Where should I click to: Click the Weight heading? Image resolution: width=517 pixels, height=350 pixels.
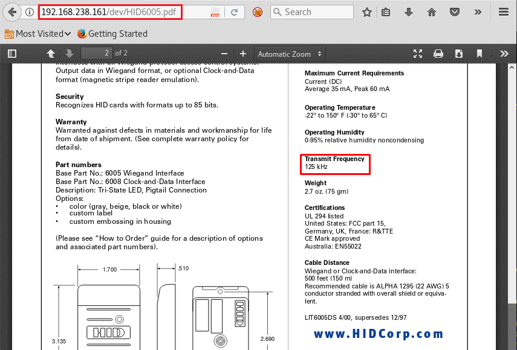click(x=316, y=183)
